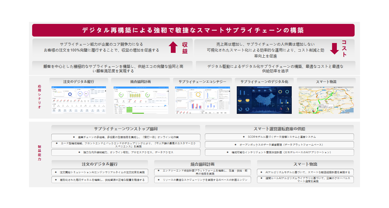Click the red downward arrow beside コスト
This screenshot has width=389, height=208.
(x=334, y=48)
